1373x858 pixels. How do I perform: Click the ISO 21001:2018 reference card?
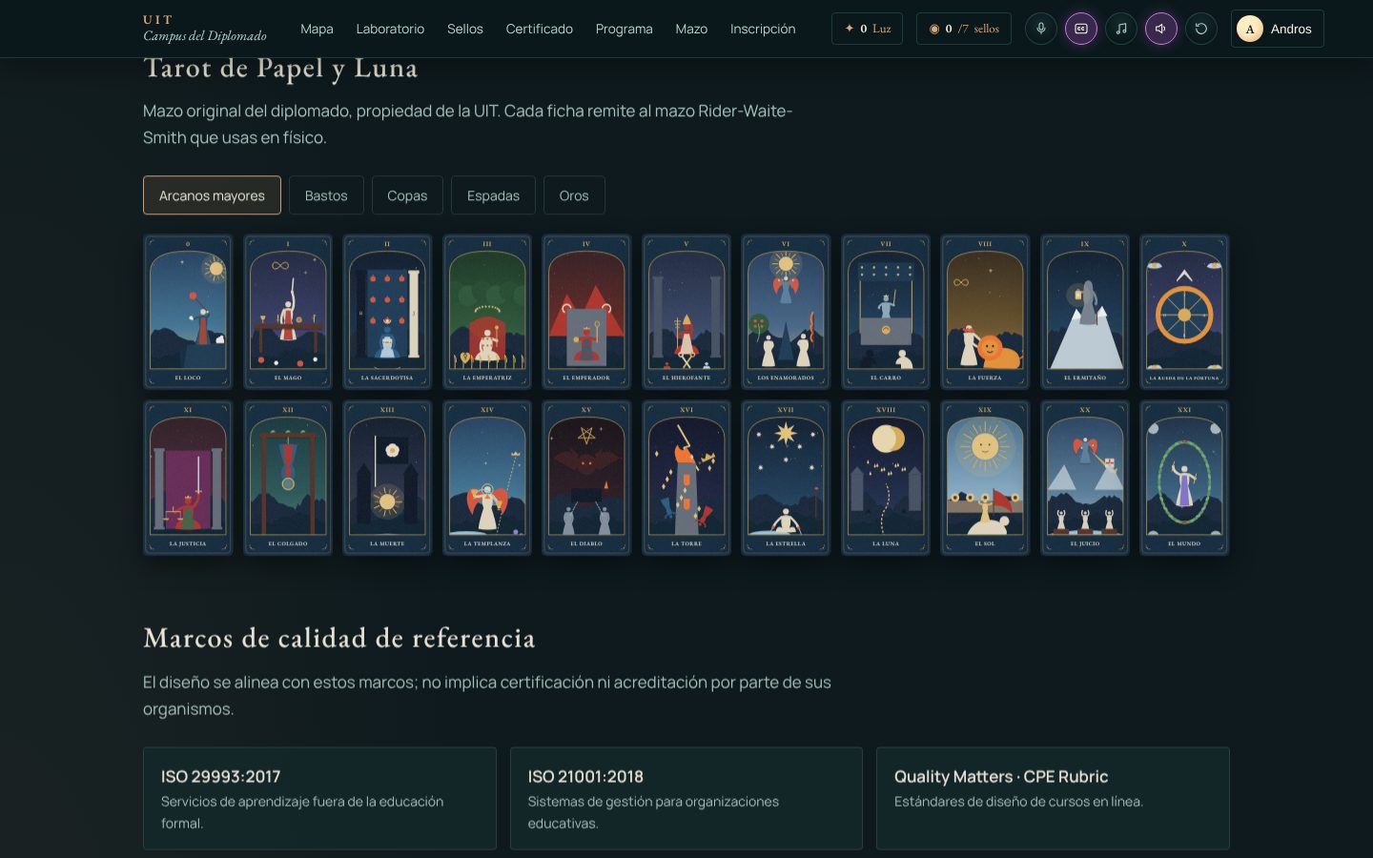(686, 799)
